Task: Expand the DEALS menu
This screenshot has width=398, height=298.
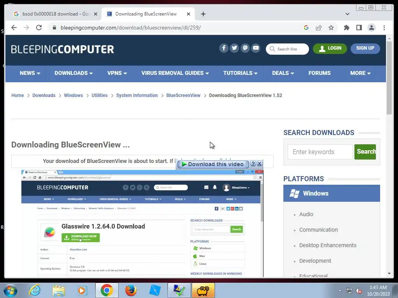Action: click(x=283, y=73)
